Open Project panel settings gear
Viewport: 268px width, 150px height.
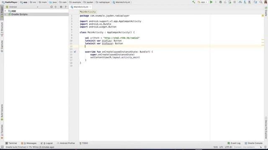click(61, 7)
